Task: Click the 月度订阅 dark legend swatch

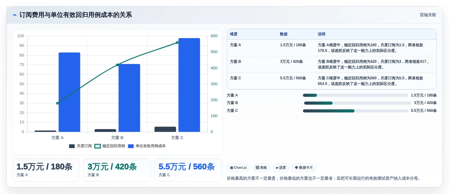Action: 72,146
